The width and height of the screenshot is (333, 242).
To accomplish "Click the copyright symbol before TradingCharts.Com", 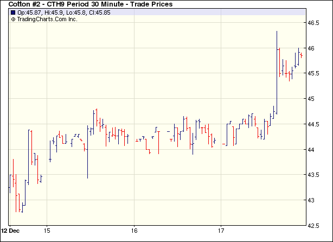I will click(13, 19).
